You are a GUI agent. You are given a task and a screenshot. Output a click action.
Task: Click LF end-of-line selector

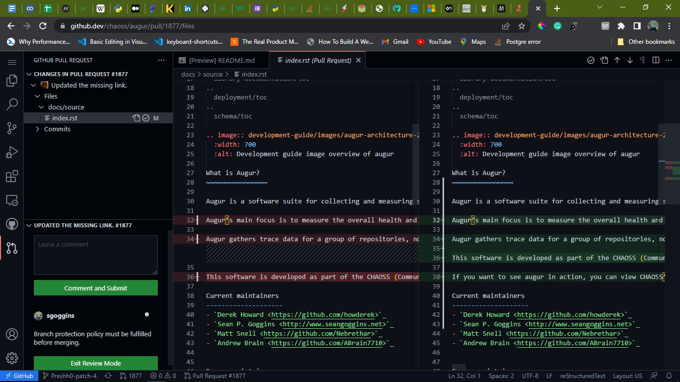(550, 376)
